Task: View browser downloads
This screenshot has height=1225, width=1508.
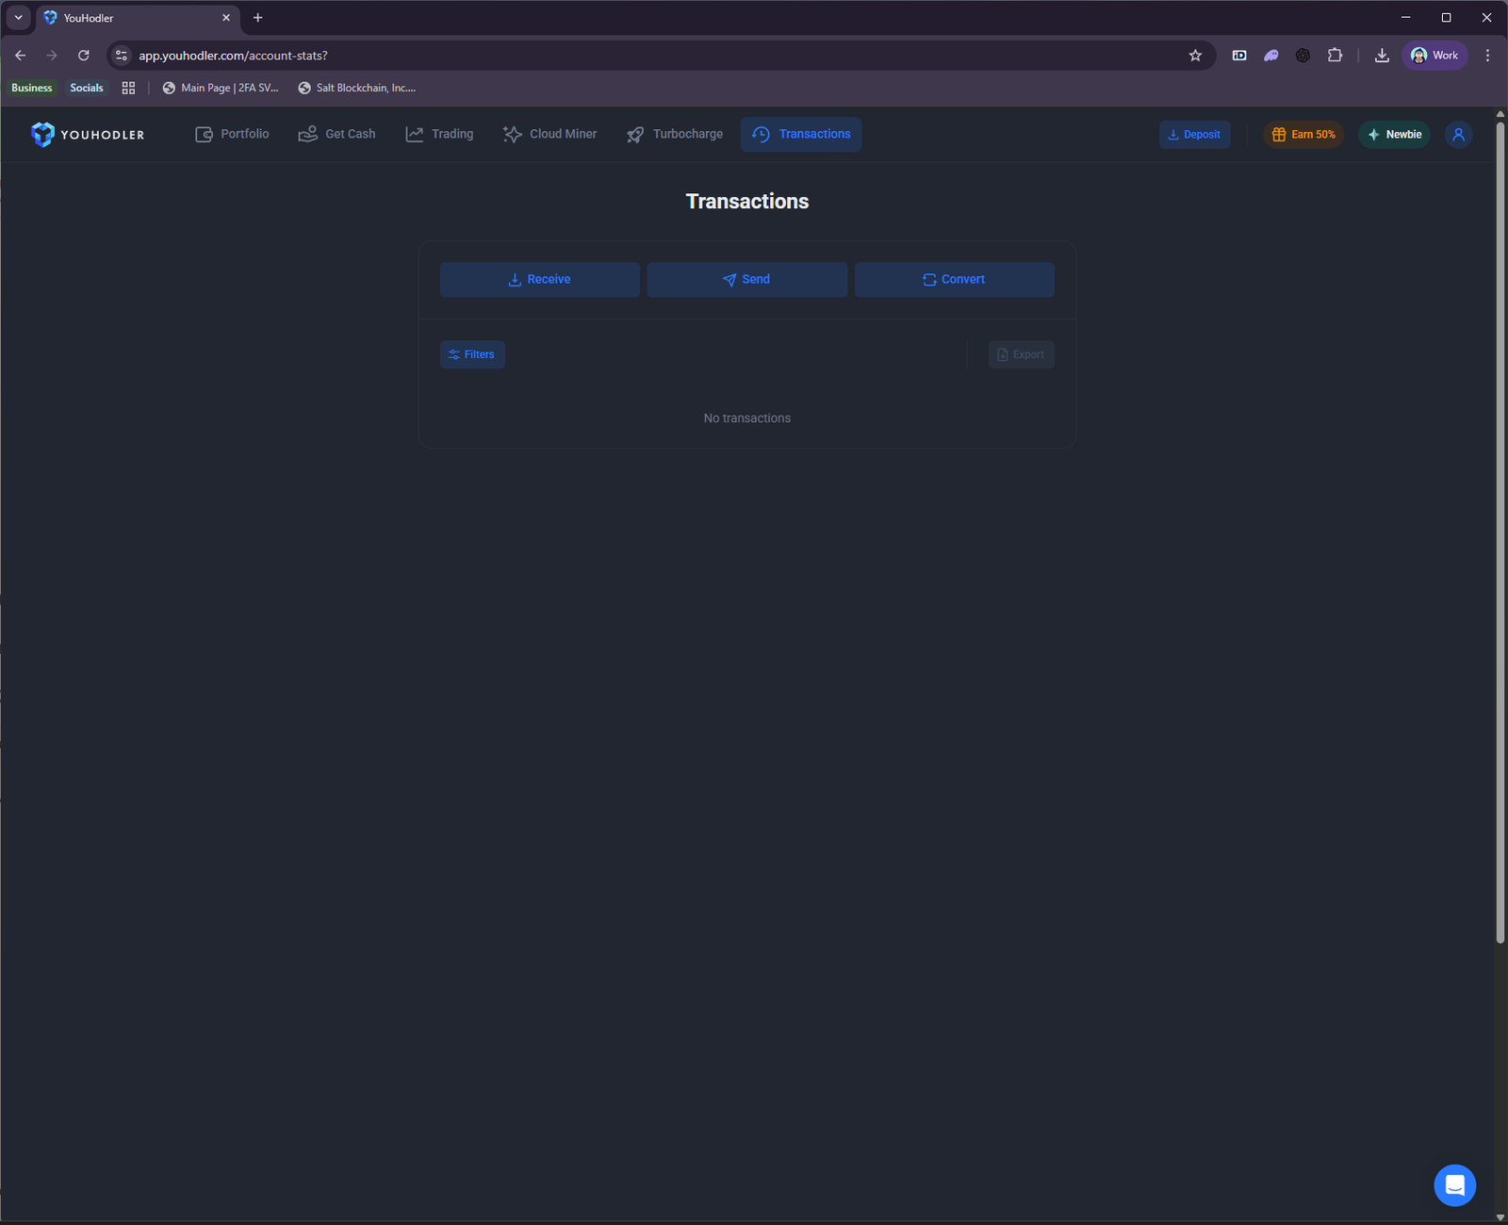Action: [x=1382, y=55]
